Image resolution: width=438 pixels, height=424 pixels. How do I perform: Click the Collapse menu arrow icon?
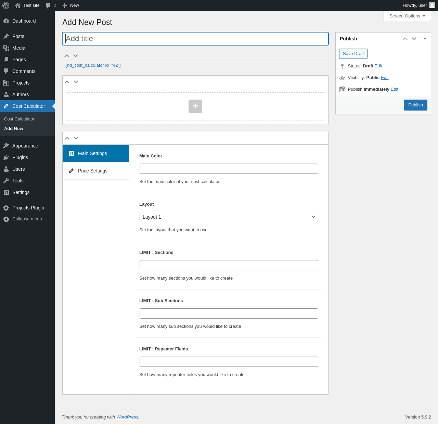click(x=6, y=219)
